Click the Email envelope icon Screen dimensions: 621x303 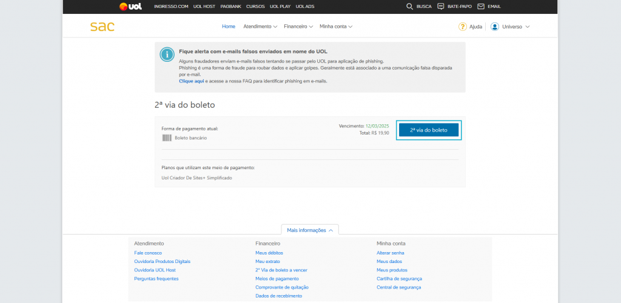click(481, 6)
